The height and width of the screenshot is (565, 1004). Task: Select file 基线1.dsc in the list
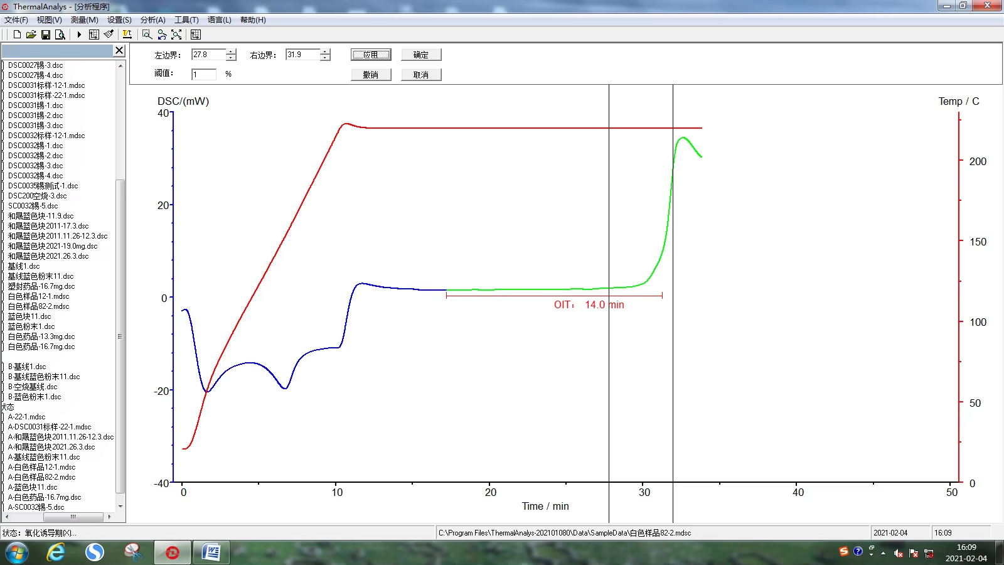[x=24, y=266]
